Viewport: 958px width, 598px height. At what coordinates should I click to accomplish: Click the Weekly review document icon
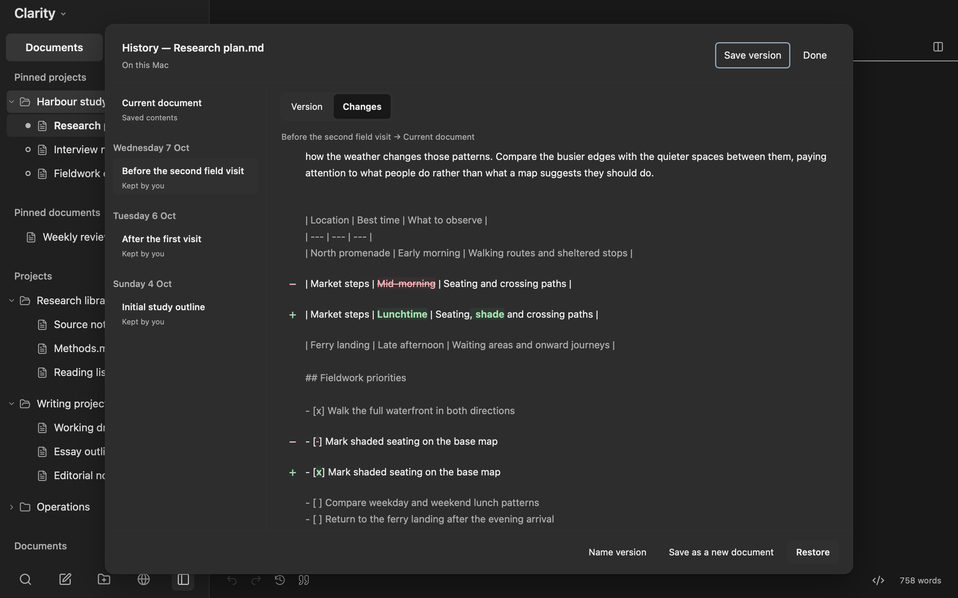click(x=31, y=237)
